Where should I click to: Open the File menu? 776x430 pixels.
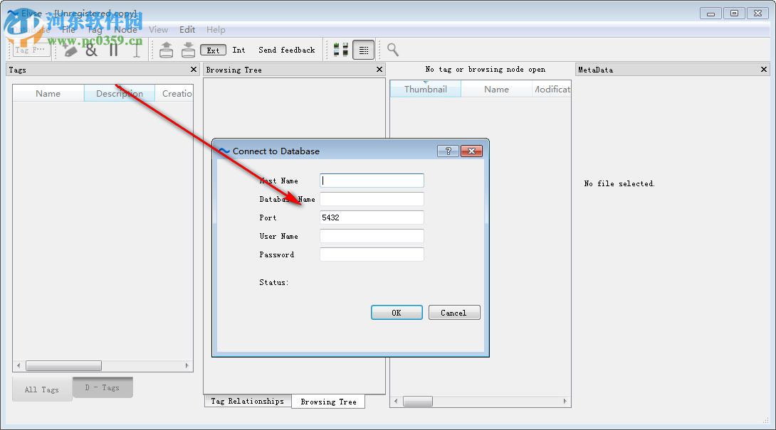click(68, 30)
